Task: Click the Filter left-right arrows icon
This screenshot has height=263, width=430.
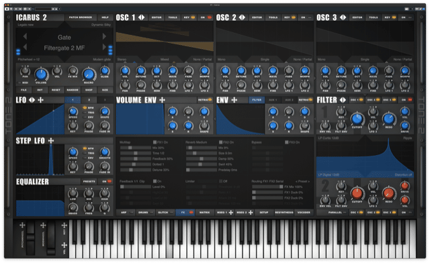Action: [343, 100]
